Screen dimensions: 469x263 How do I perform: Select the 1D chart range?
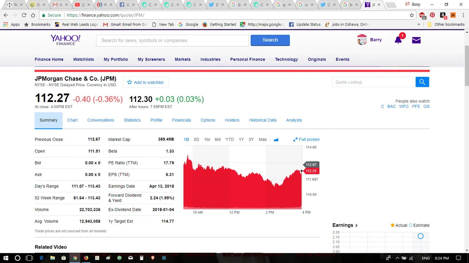click(186, 140)
